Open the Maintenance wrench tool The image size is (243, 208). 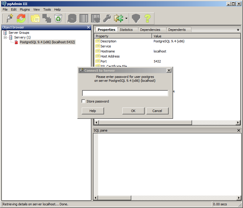[x=107, y=18]
